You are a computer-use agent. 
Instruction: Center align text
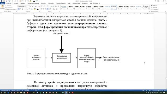tap(44, 9)
